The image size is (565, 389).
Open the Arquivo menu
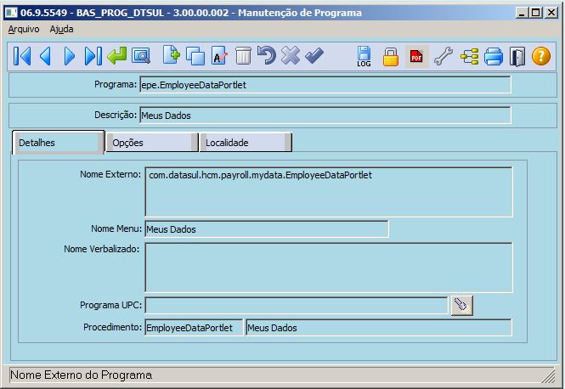point(24,29)
